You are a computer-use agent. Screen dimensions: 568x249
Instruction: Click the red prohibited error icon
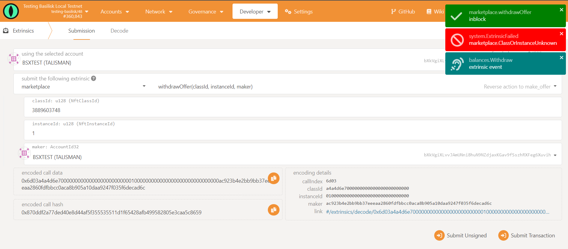click(x=457, y=40)
